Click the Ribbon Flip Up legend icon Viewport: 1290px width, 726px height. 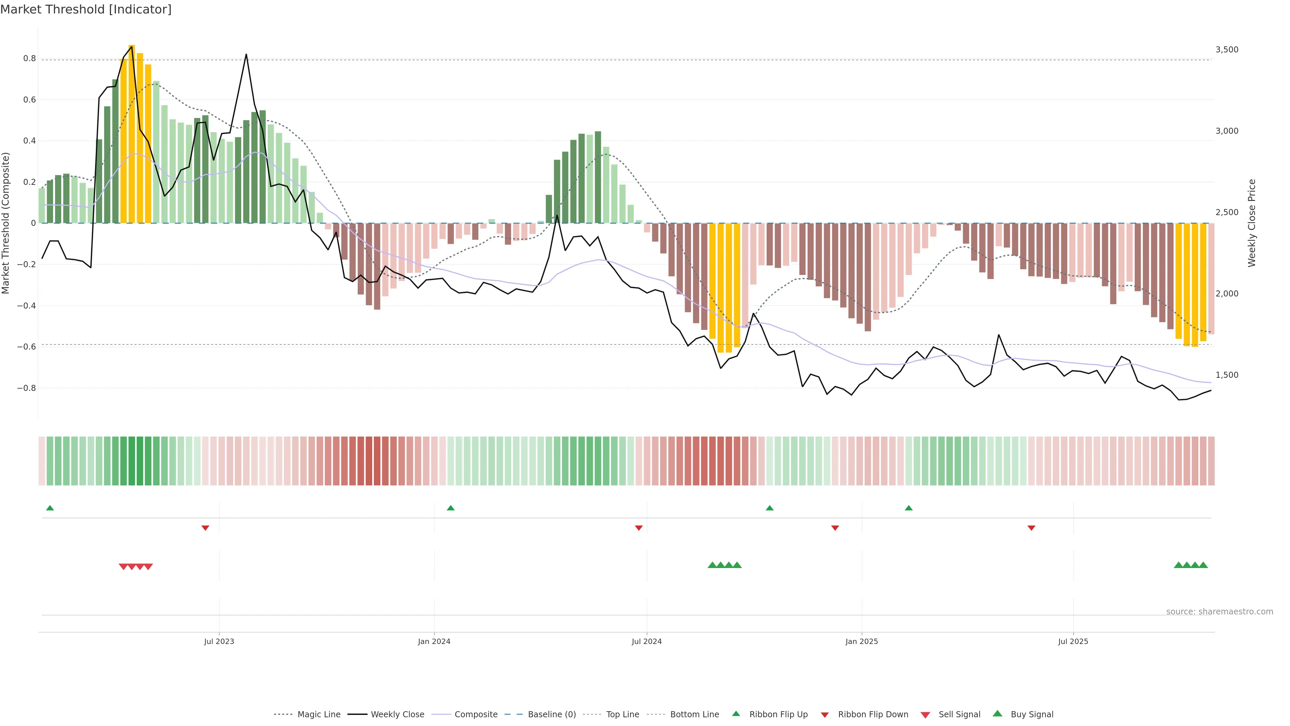pyautogui.click(x=736, y=714)
